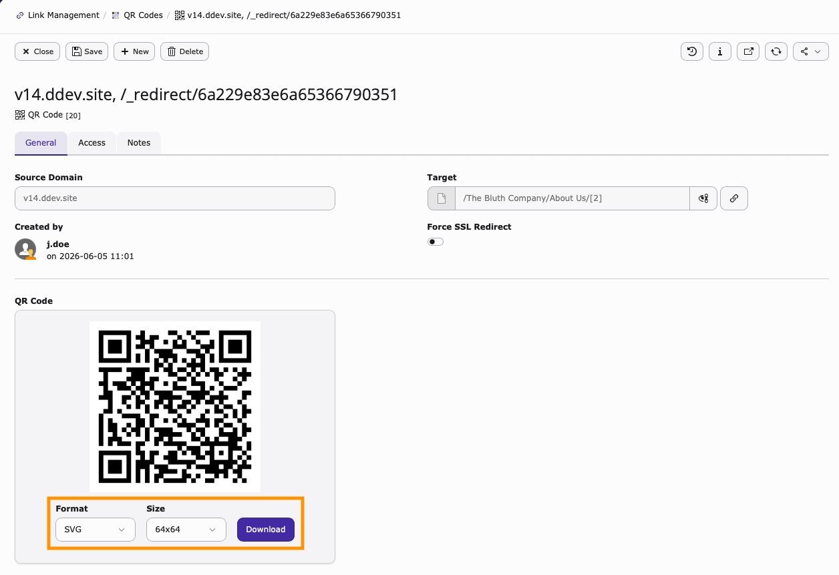Click the QR Code type icon below title
Screen dimensions: 839x575
pos(20,115)
